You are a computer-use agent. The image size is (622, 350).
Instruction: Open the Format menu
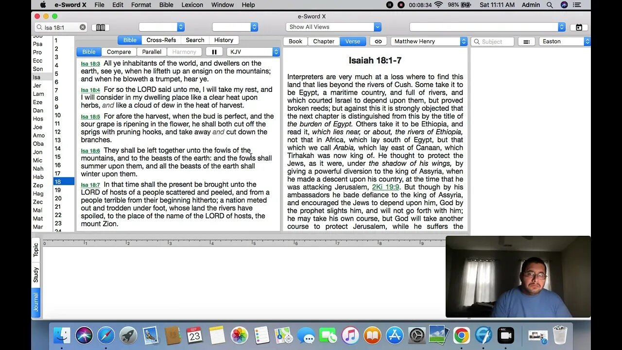pos(141,5)
